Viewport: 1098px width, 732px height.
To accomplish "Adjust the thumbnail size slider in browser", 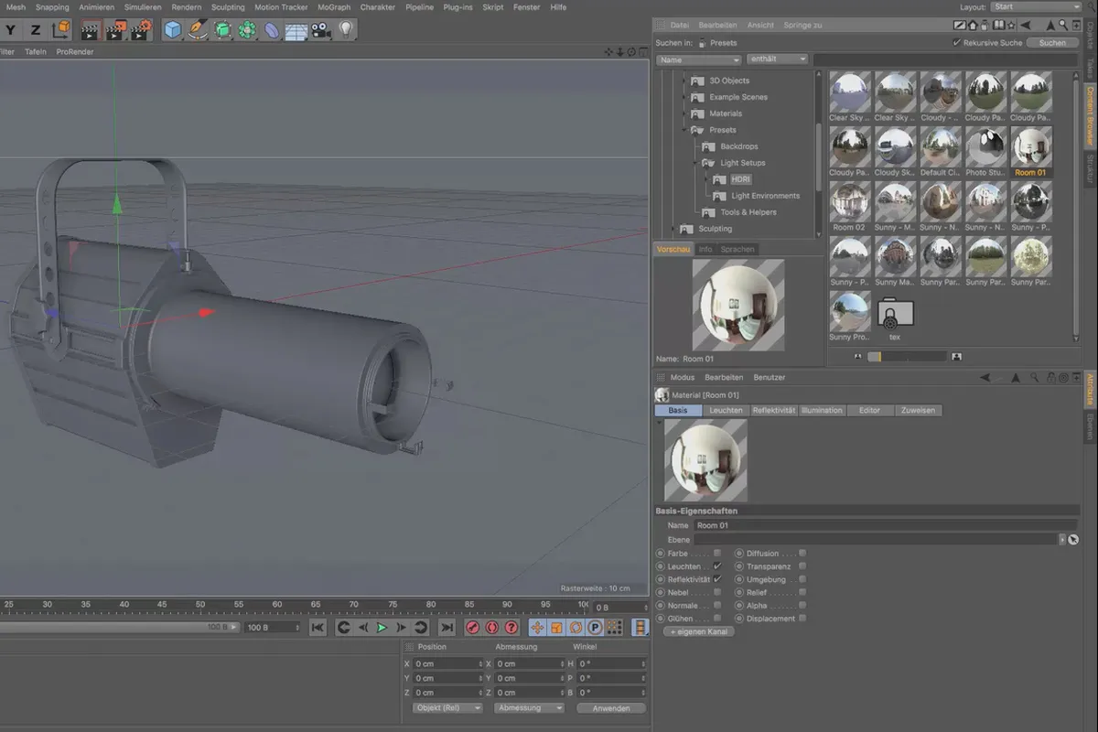I will point(906,356).
